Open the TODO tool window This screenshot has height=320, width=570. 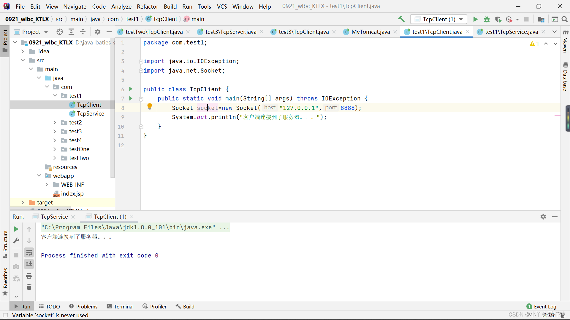[49, 306]
